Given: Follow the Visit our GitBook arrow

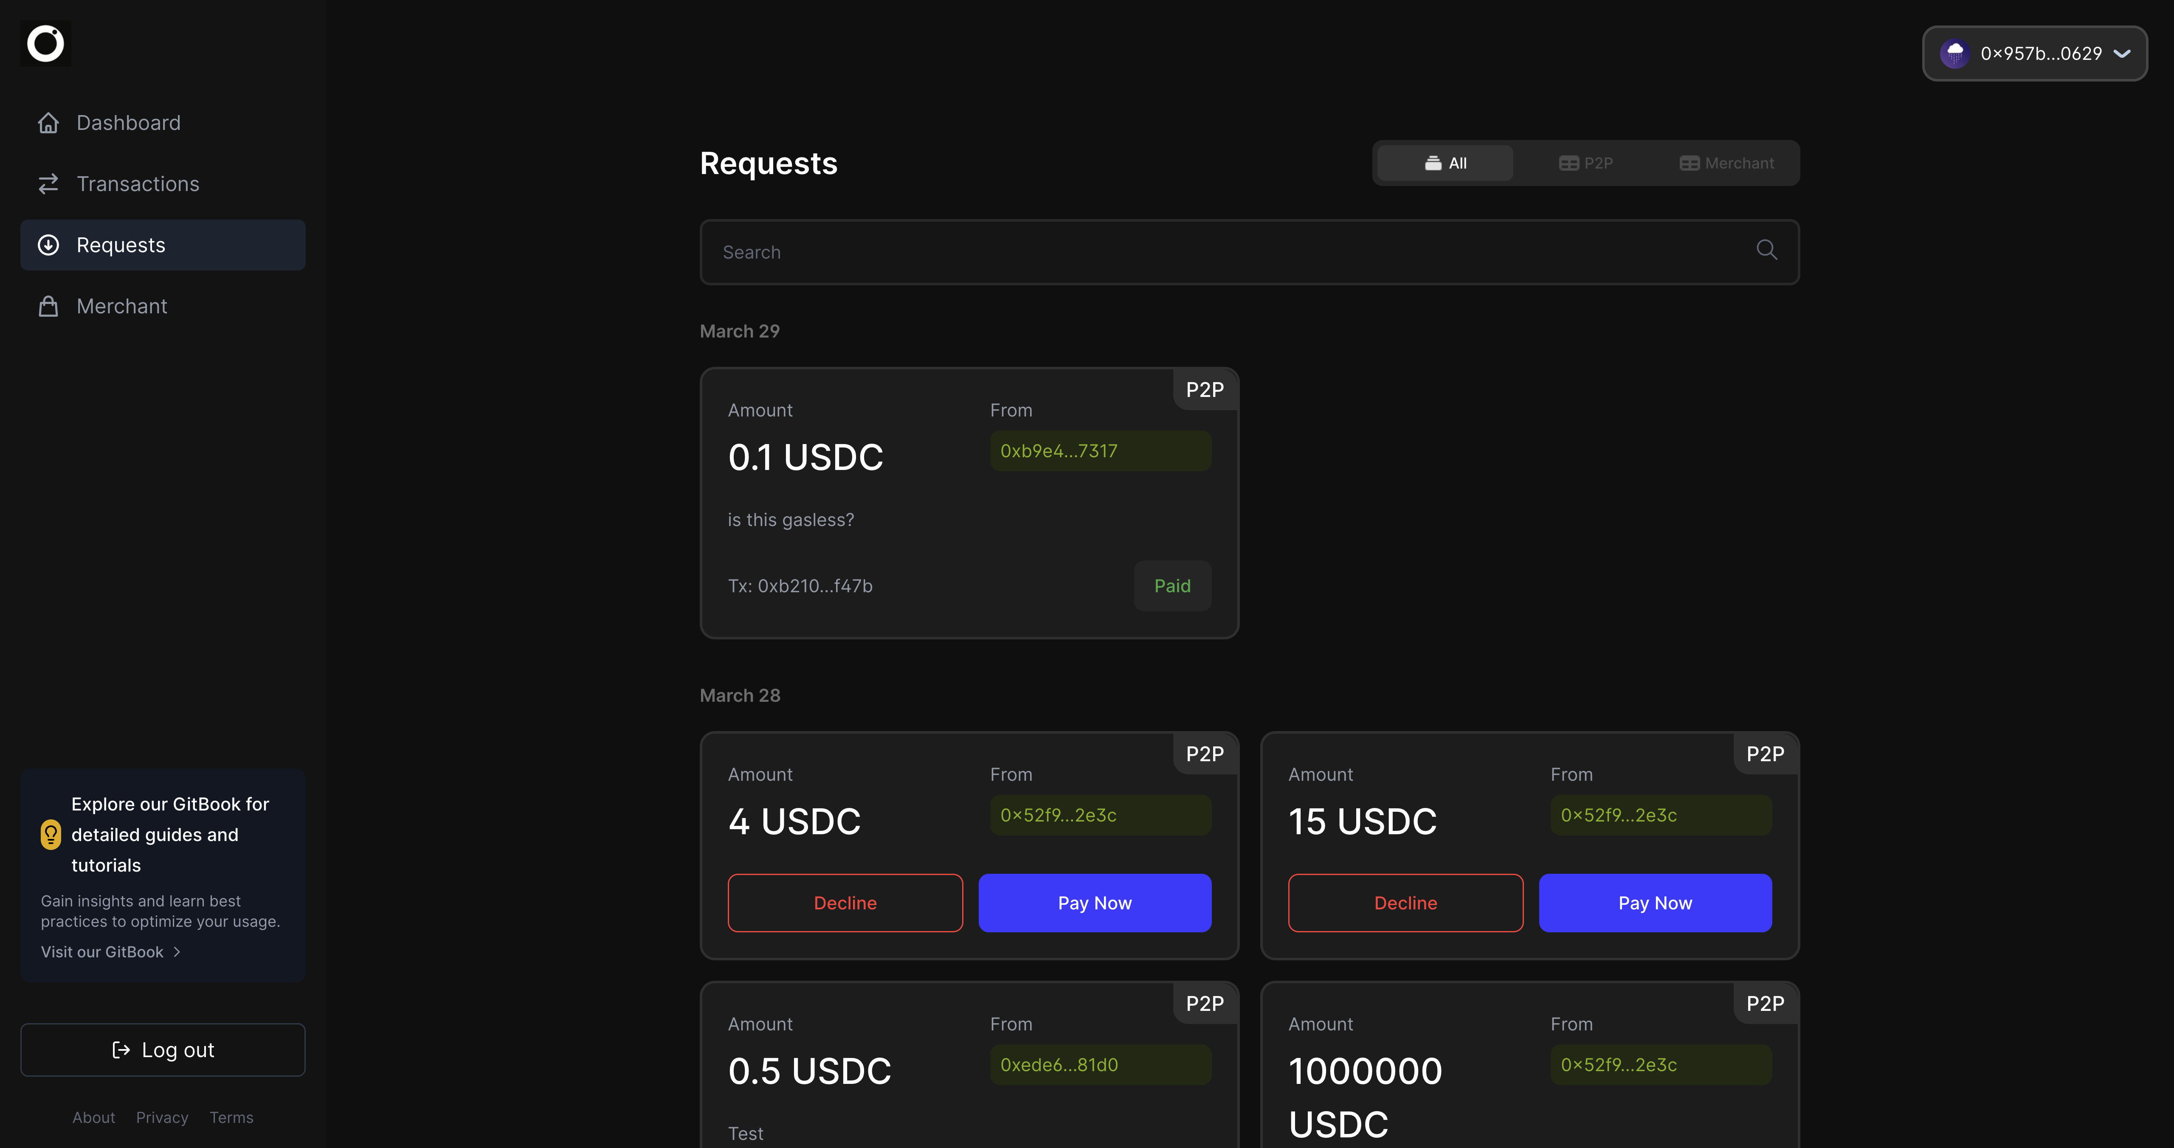Looking at the screenshot, I should coord(176,952).
